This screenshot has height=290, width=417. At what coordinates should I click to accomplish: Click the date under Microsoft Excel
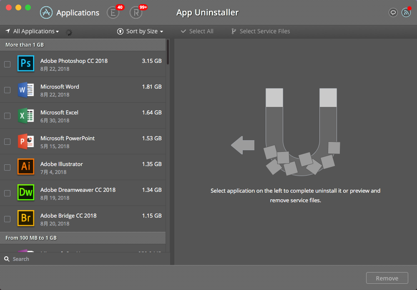55,121
